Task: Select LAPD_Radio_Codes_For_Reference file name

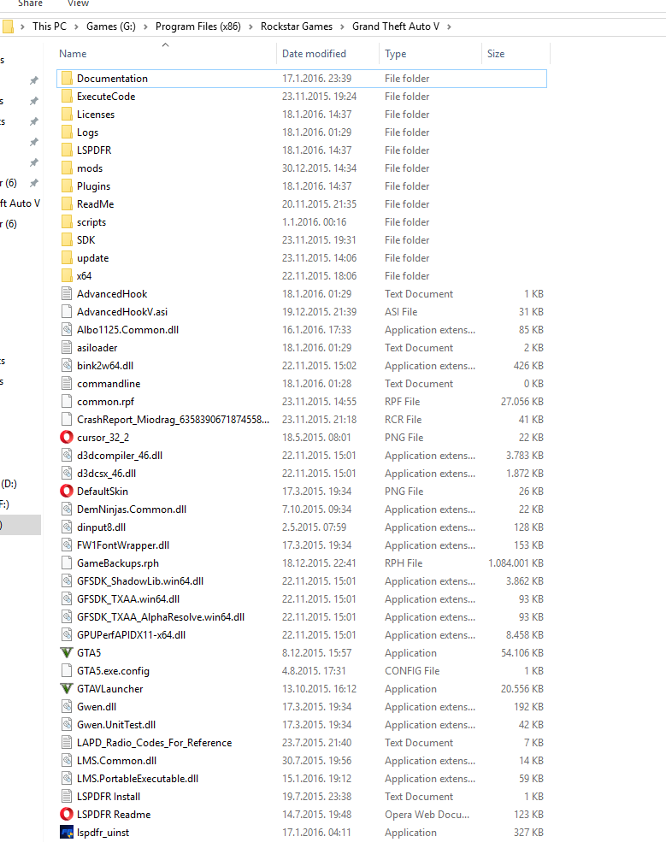Action: click(x=154, y=743)
